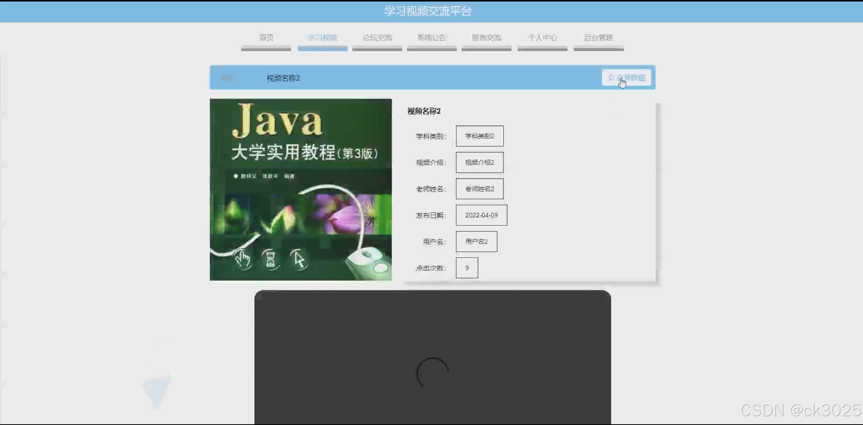Open the 后台管理 admin backend link
This screenshot has width=863, height=425.
point(598,38)
